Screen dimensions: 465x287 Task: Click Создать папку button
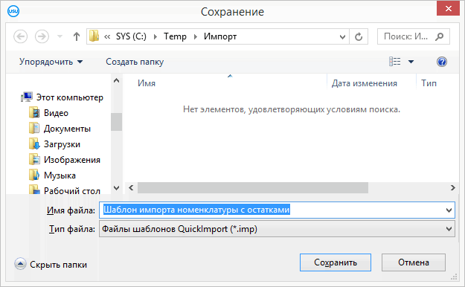(135, 62)
